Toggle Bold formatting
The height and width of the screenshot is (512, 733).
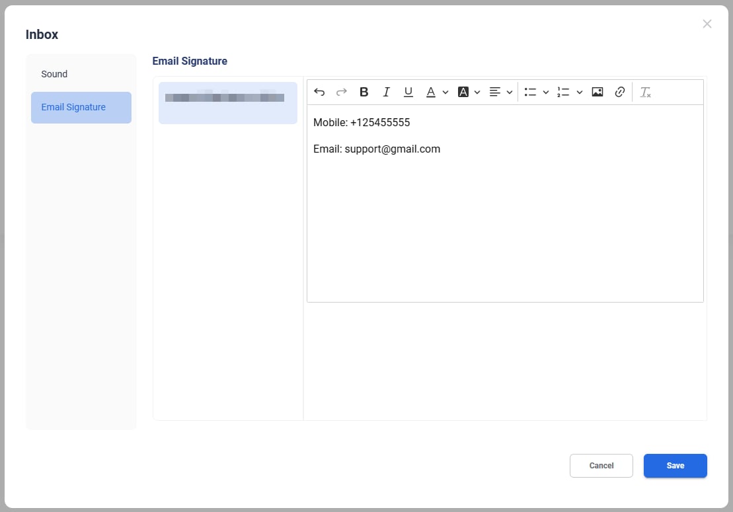[x=364, y=92]
